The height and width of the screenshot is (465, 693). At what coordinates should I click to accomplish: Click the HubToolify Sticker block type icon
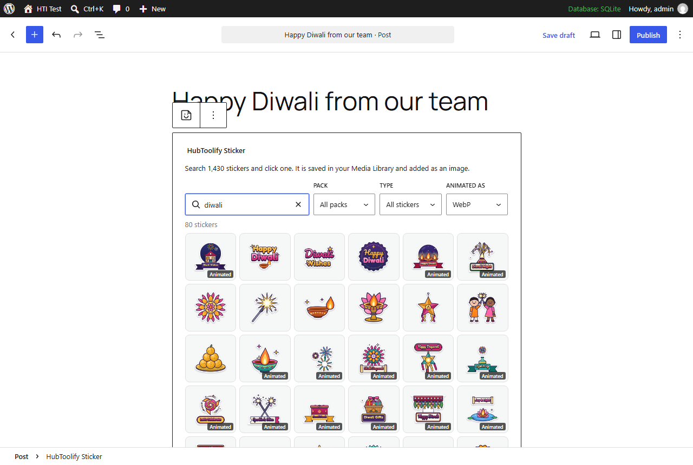coord(186,115)
